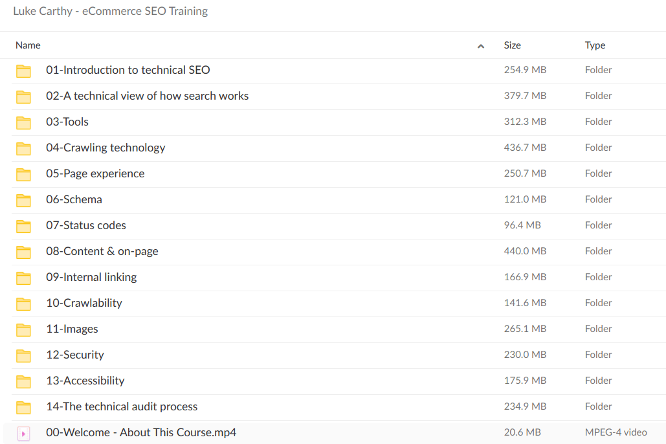Sort by the Type column header
Screen dimensions: 666x444
(x=595, y=45)
